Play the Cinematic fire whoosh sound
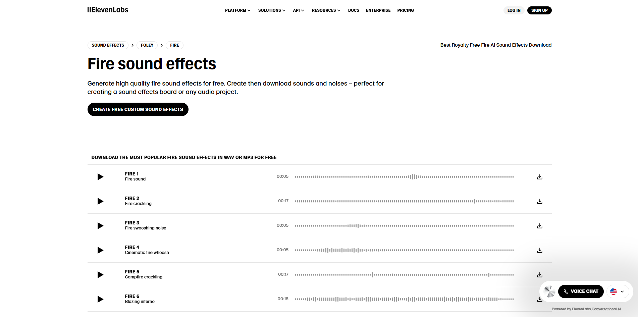This screenshot has width=638, height=317. [100, 250]
